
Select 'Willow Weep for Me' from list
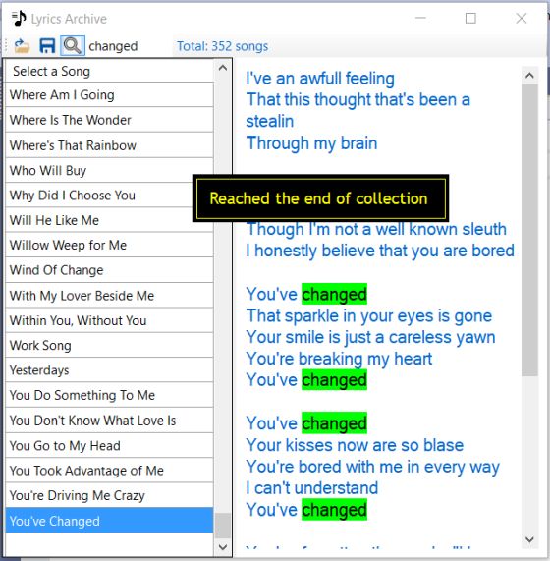pos(109,245)
